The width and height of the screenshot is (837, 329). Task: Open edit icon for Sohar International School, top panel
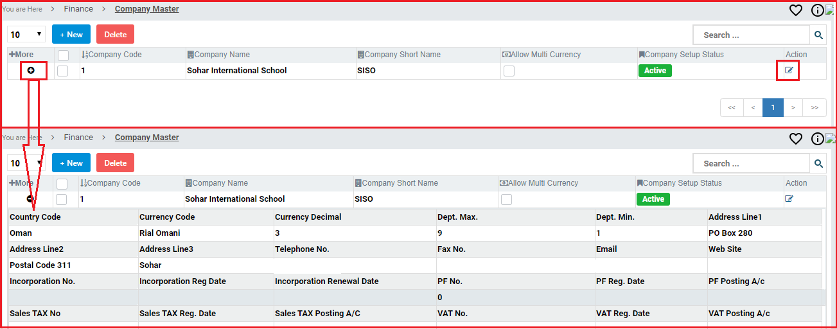click(789, 70)
